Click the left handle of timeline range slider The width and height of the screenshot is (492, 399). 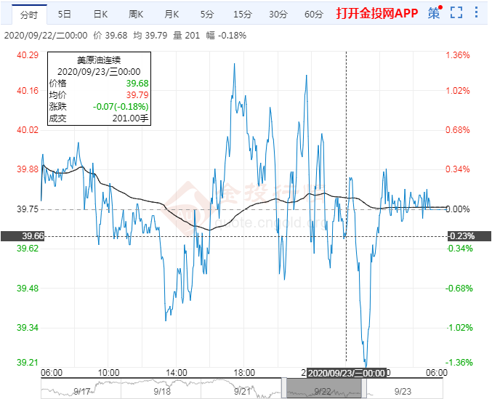[284, 388]
